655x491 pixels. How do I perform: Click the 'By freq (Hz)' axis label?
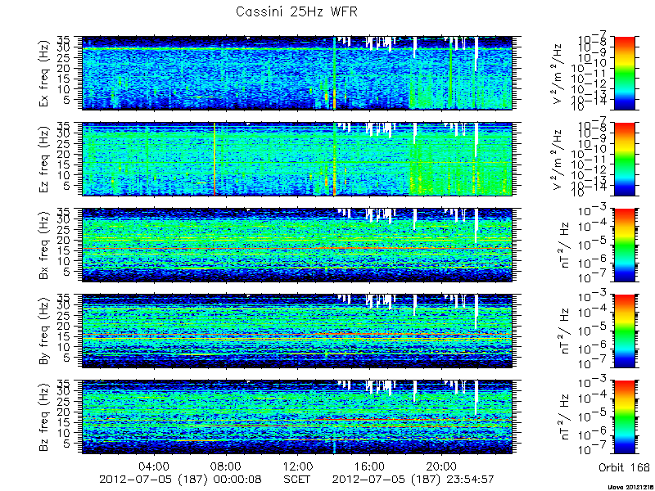(44, 331)
